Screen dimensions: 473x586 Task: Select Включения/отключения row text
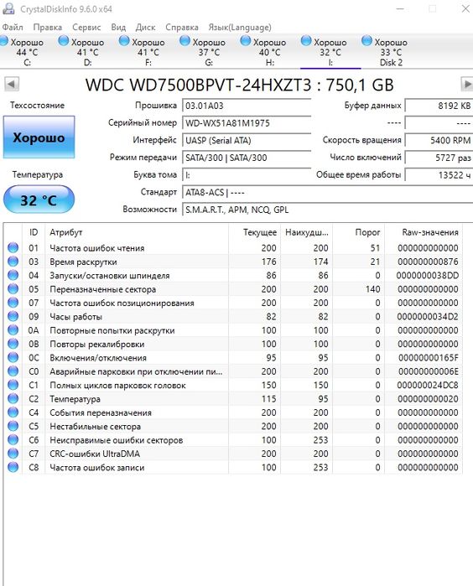pyautogui.click(x=98, y=358)
